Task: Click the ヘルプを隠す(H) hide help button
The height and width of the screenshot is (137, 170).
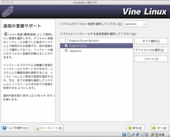Action: (x=15, y=128)
